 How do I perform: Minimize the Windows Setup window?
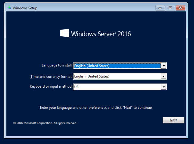click(160, 8)
